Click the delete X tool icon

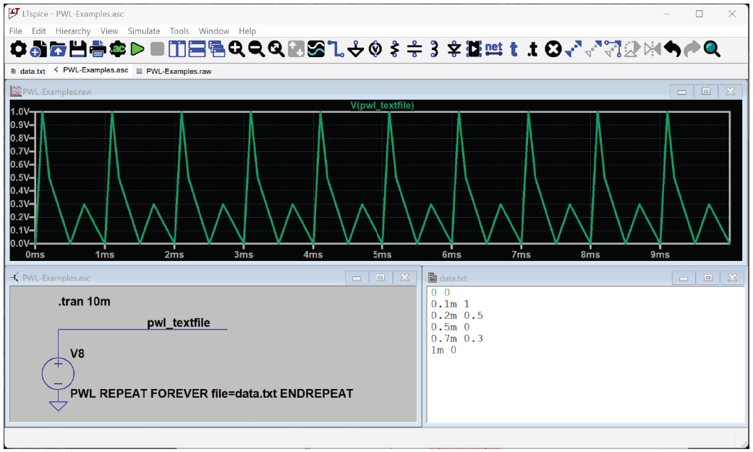tap(553, 49)
